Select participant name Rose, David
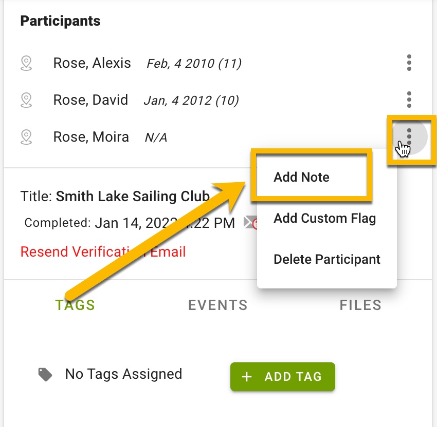 (90, 100)
